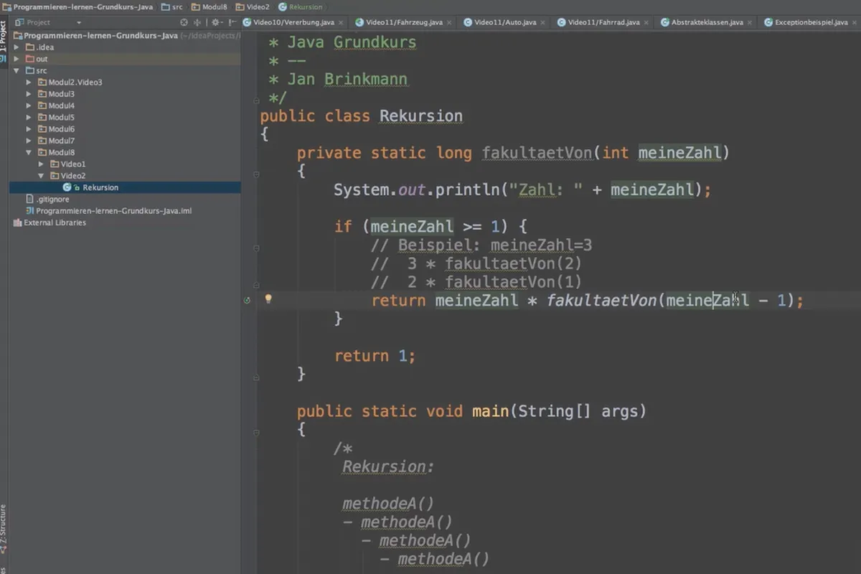Click the Video2 folder icon in breadcrumb bar

click(241, 6)
